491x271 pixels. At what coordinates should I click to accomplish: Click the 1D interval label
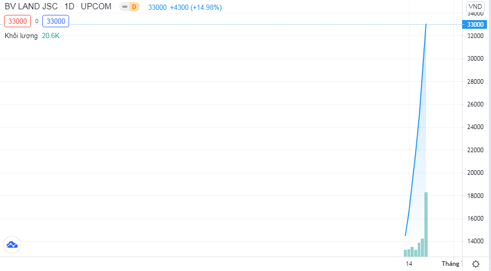click(69, 7)
